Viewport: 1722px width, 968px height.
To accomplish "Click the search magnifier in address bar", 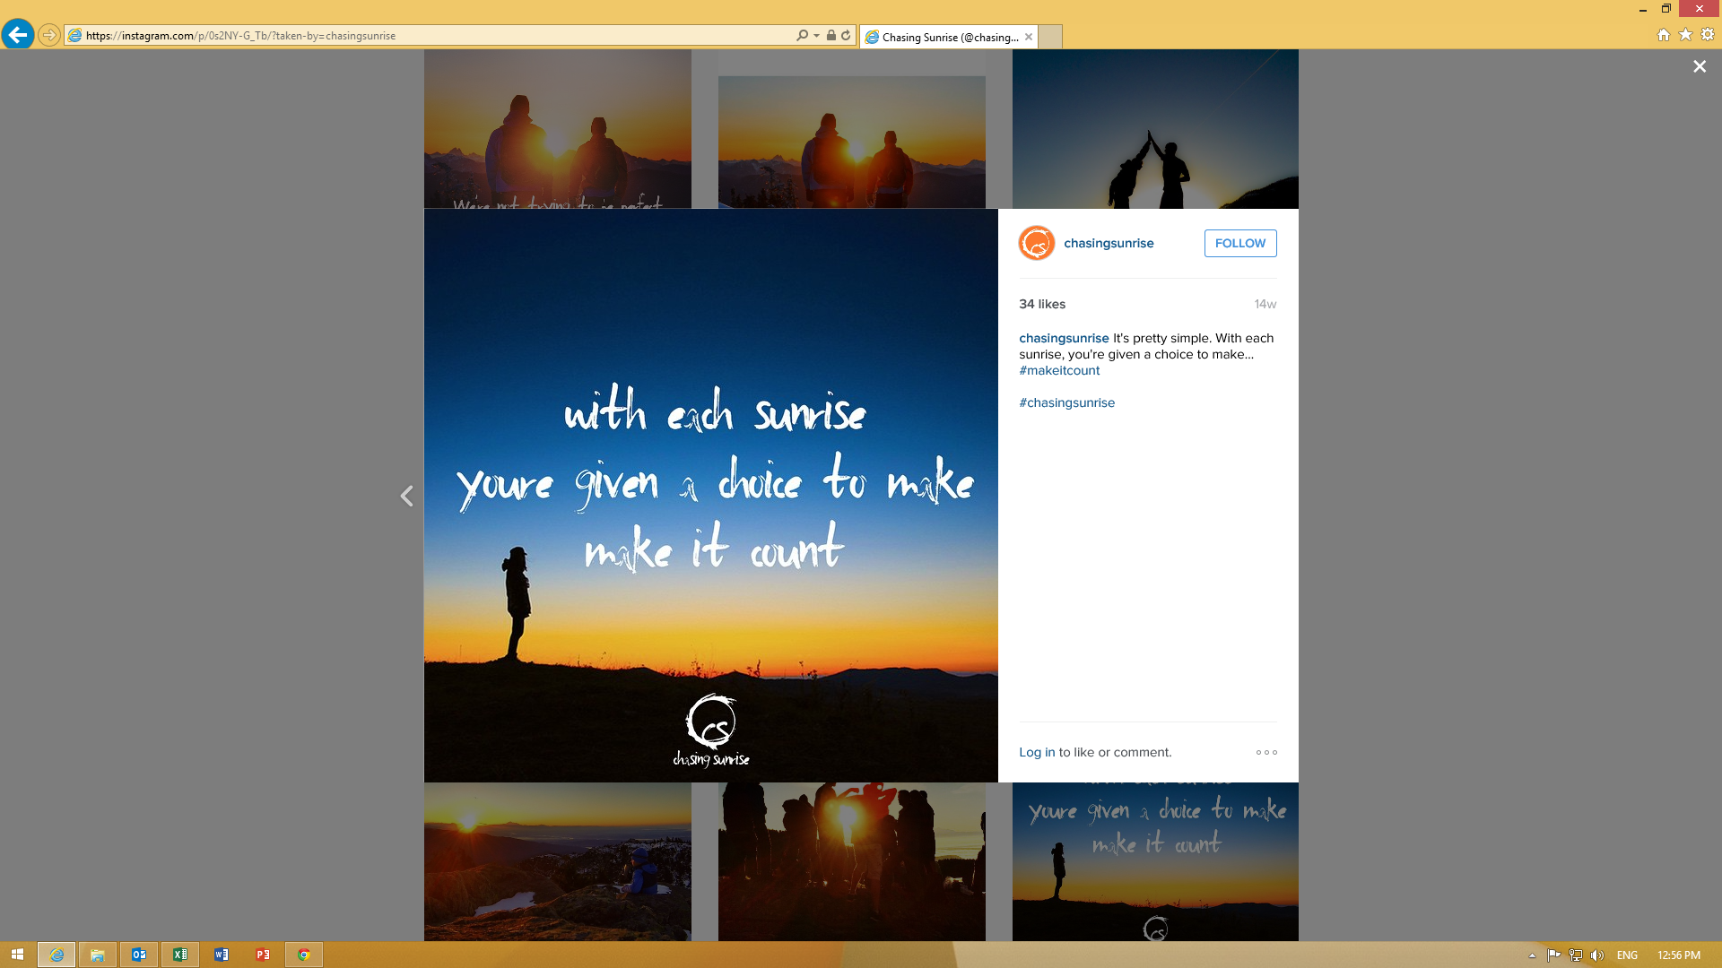I will tap(802, 36).
